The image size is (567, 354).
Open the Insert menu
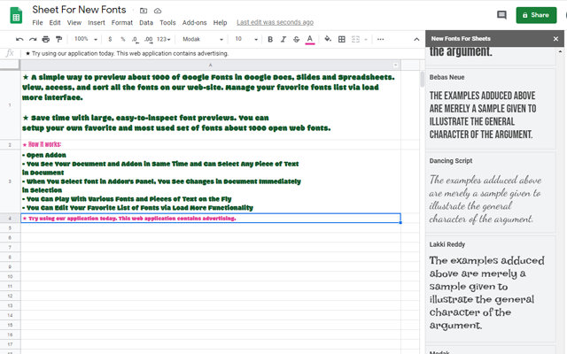[x=97, y=23]
